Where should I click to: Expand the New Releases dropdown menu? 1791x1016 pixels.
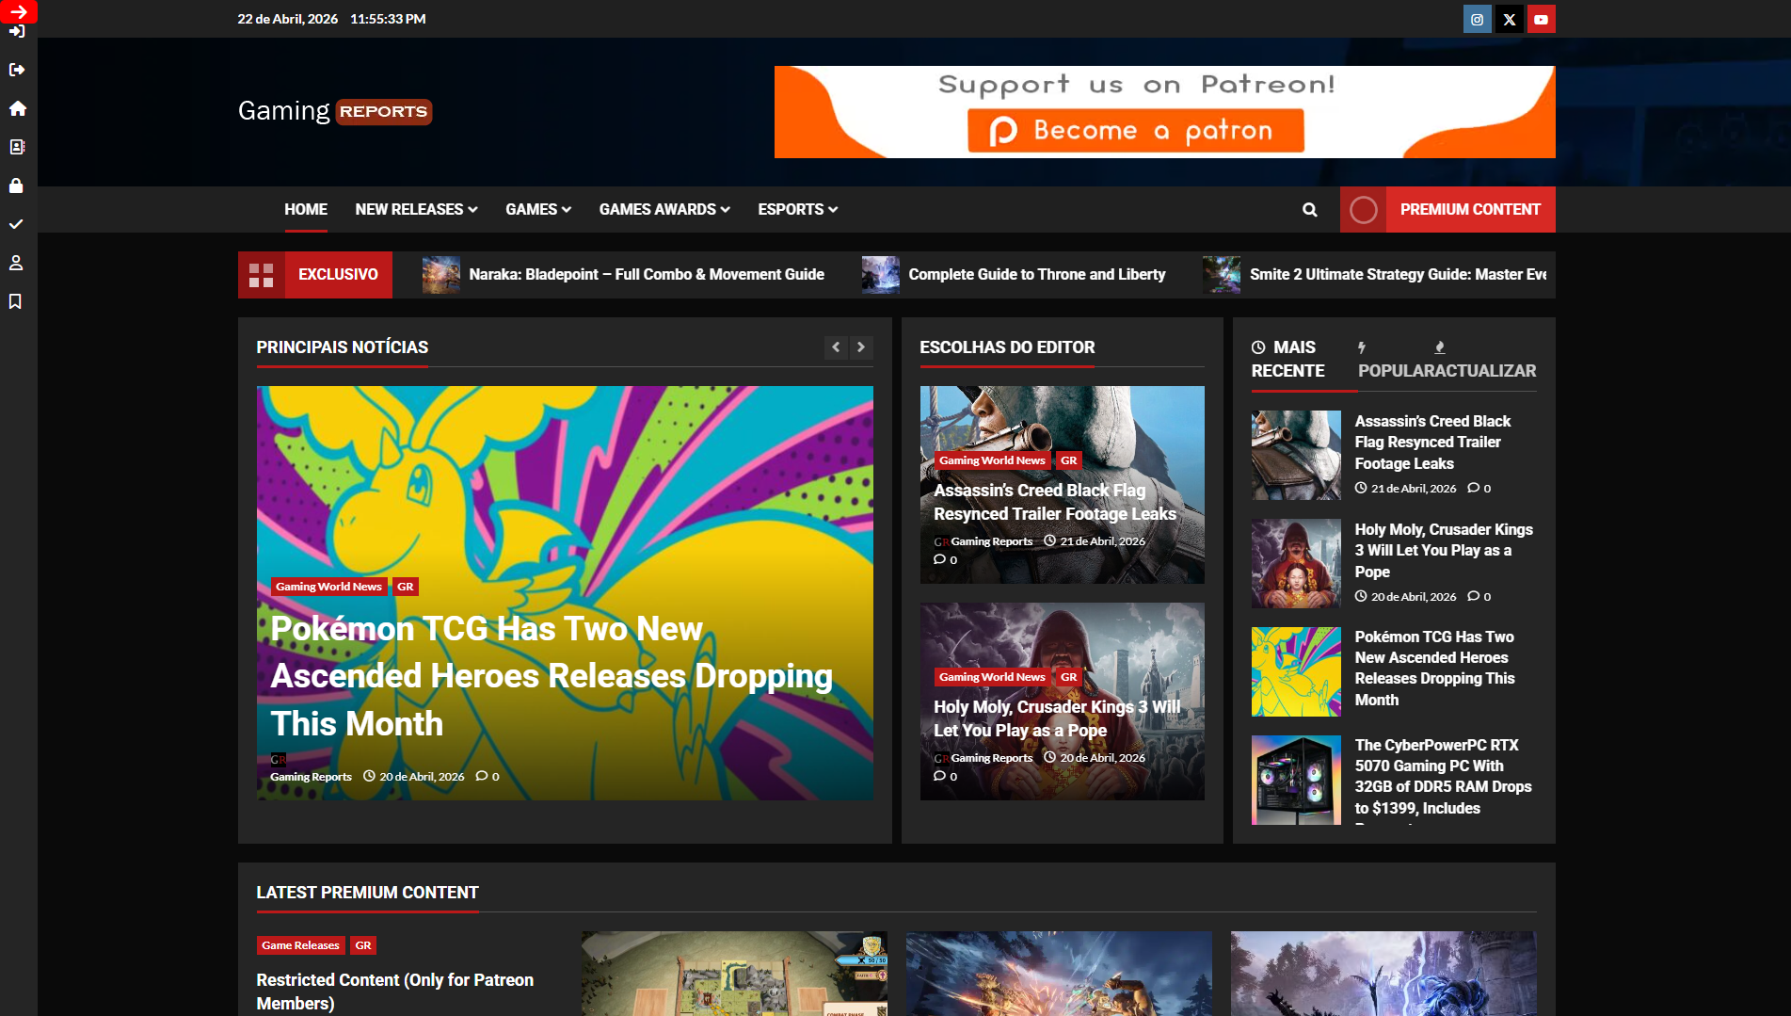tap(416, 210)
